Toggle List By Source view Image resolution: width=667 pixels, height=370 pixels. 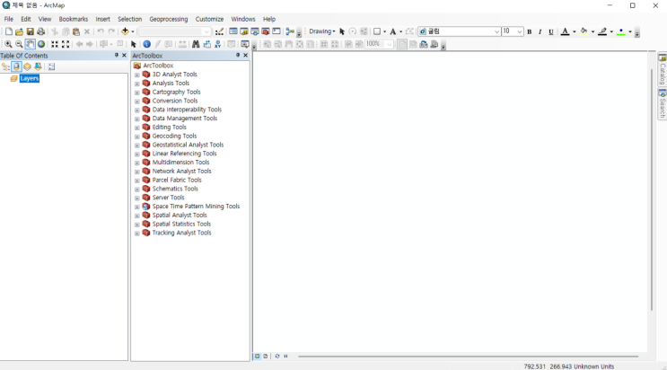(x=16, y=66)
